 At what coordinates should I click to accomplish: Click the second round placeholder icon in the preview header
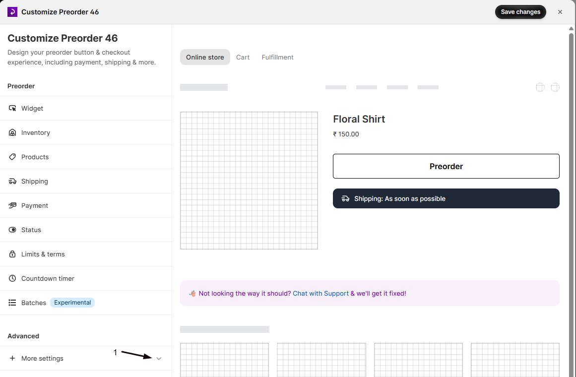pyautogui.click(x=555, y=87)
